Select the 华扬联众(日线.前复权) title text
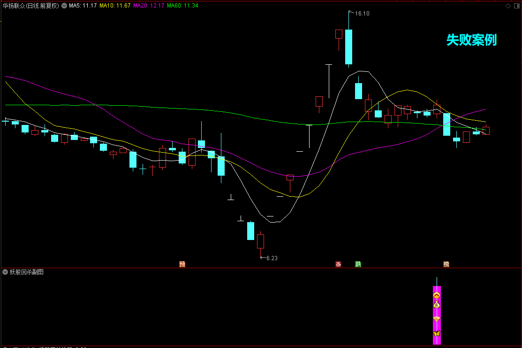The width and height of the screenshot is (522, 348). [x=30, y=6]
